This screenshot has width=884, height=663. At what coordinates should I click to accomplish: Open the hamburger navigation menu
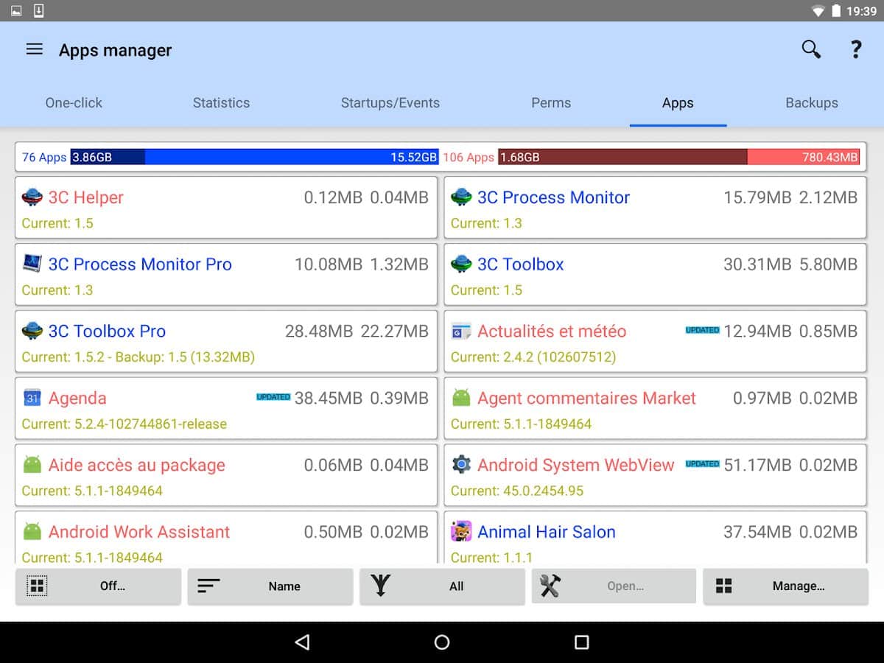tap(34, 49)
